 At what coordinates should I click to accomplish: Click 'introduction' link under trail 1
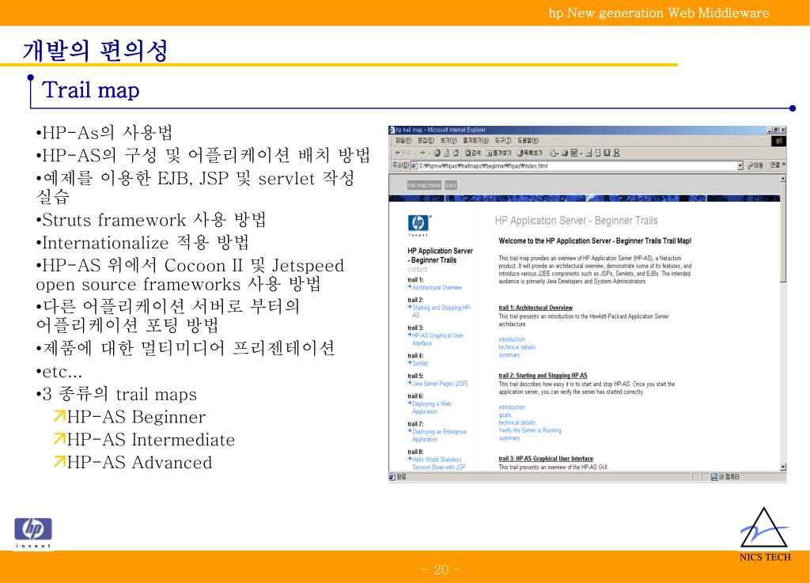pyautogui.click(x=512, y=340)
